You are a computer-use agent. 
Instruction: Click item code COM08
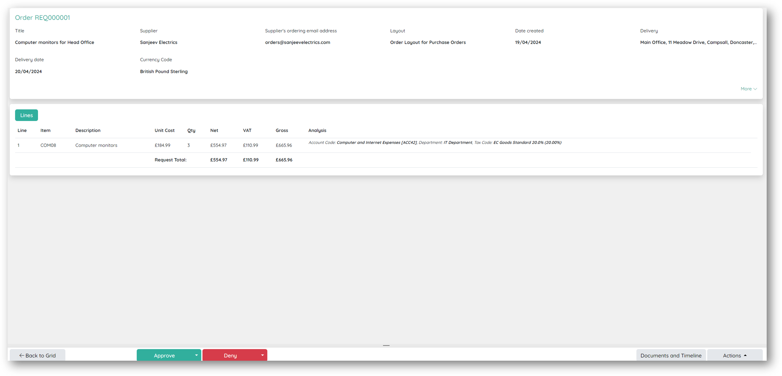(x=48, y=145)
